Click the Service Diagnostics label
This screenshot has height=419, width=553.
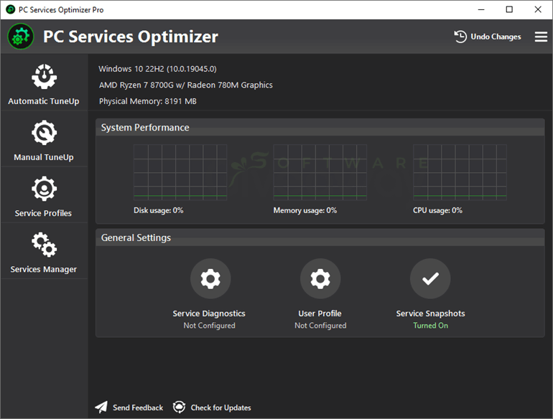209,314
